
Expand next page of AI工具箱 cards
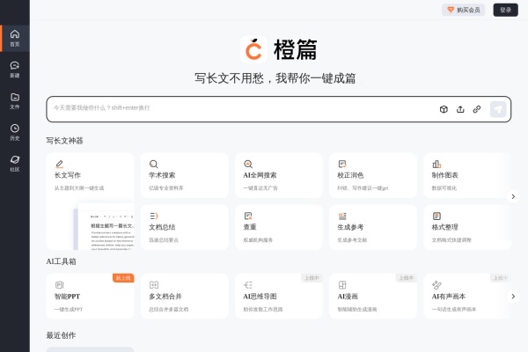(513, 296)
